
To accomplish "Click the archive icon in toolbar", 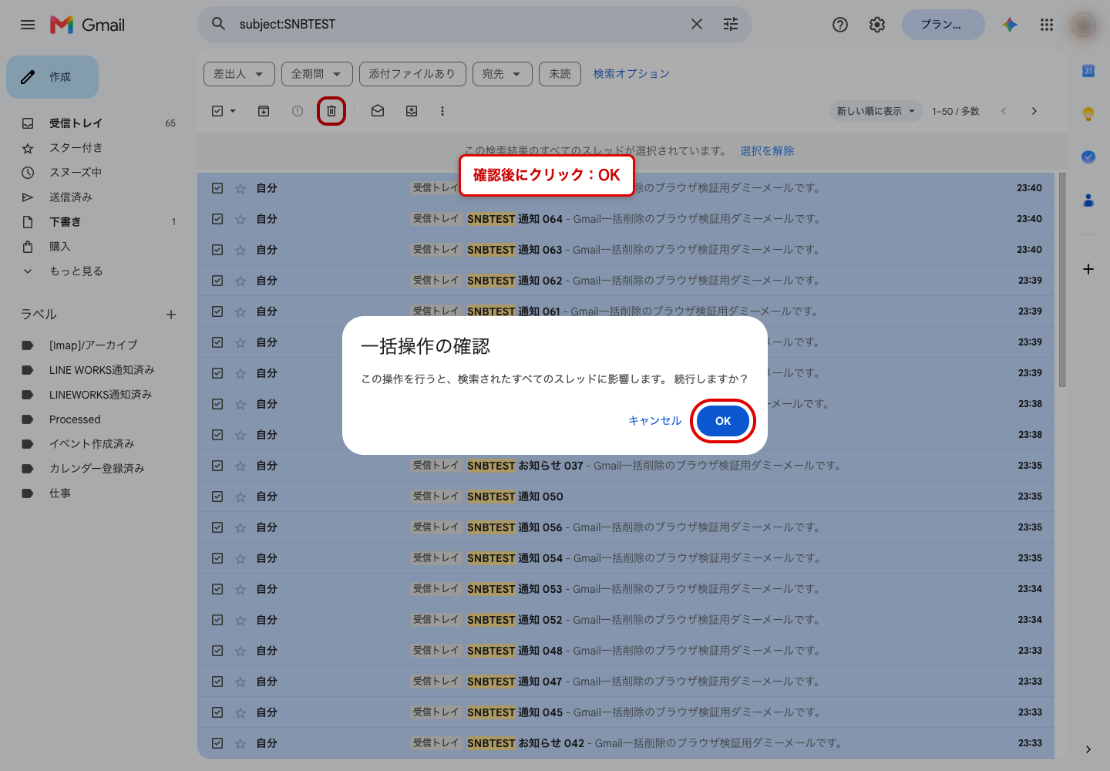I will click(x=264, y=111).
